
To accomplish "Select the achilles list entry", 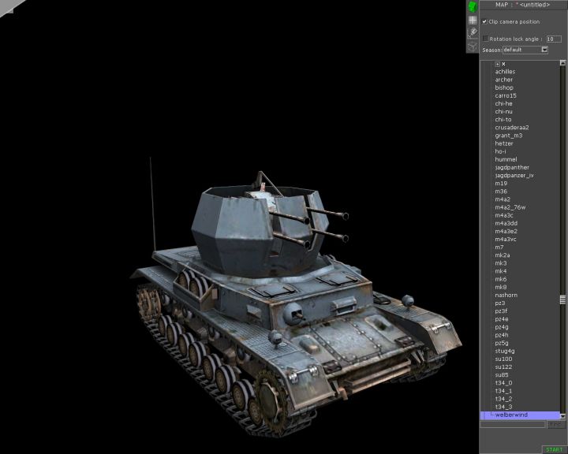I will coord(505,72).
